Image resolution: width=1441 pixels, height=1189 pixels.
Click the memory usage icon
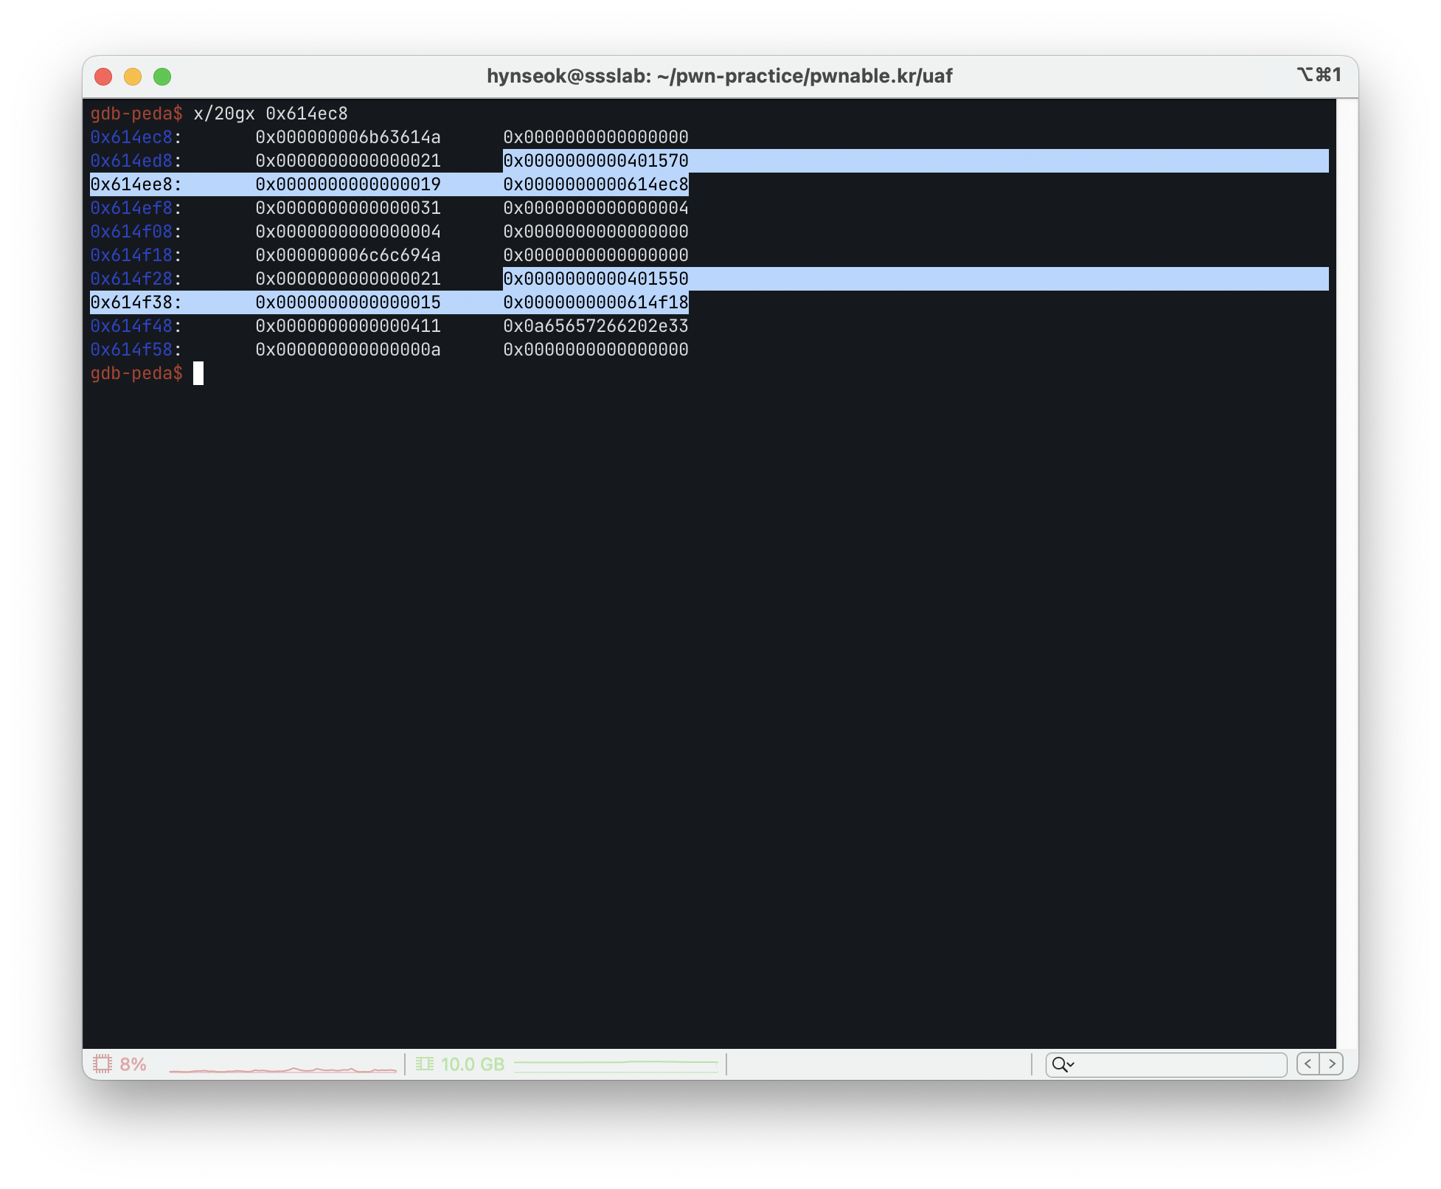pos(424,1064)
